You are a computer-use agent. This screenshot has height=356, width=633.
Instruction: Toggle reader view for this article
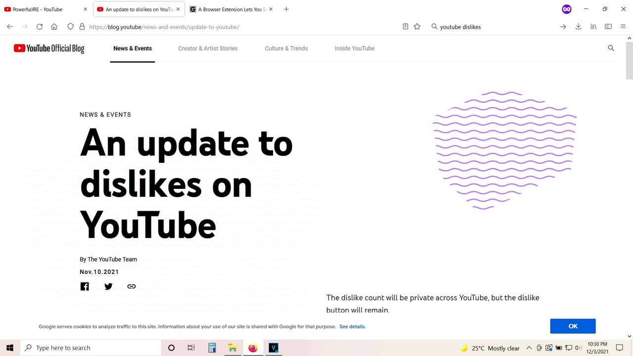tap(406, 27)
